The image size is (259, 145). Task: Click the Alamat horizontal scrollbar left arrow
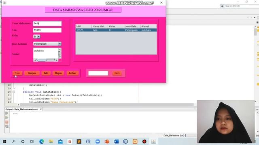(x=35, y=60)
